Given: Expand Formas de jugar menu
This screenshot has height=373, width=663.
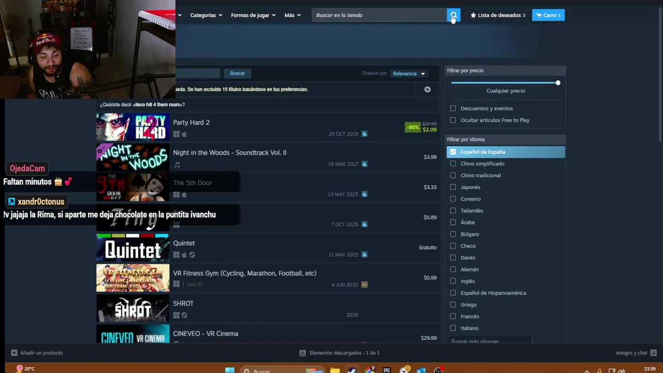Looking at the screenshot, I should [x=253, y=15].
